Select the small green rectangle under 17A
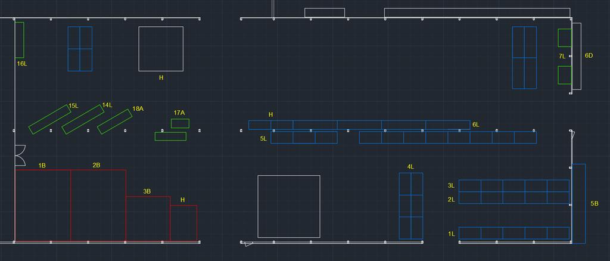Screen dimensions: 610x261 (x=180, y=124)
